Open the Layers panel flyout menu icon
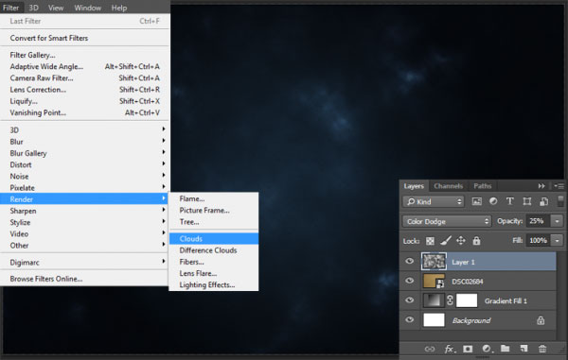The image size is (568, 360). [559, 186]
